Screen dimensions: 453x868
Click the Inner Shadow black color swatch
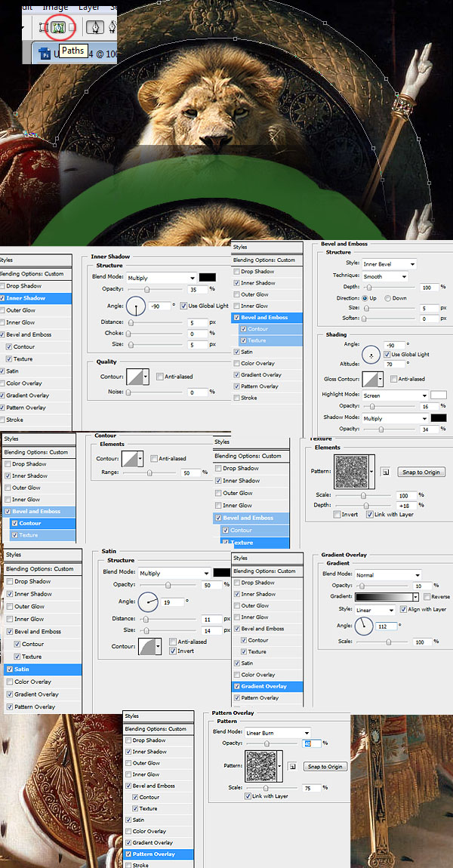coord(208,277)
